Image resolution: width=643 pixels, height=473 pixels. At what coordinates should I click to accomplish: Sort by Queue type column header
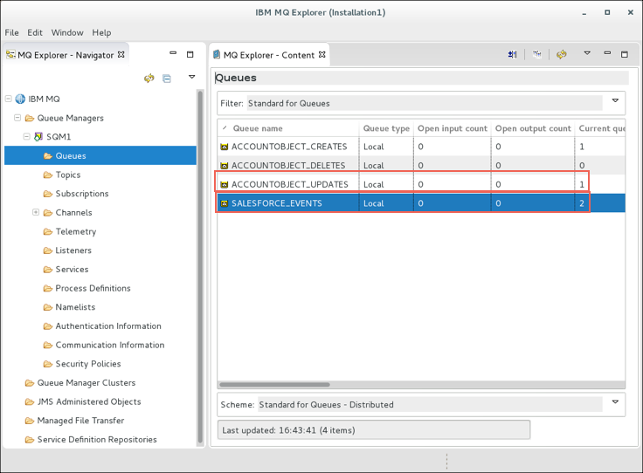coord(386,128)
